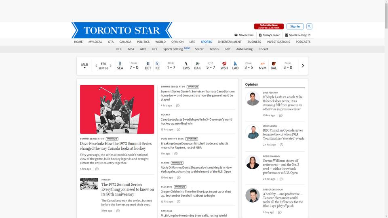Image resolution: width=388 pixels, height=218 pixels.
Task: Click Detroit Tigers team logo
Action: (x=148, y=63)
